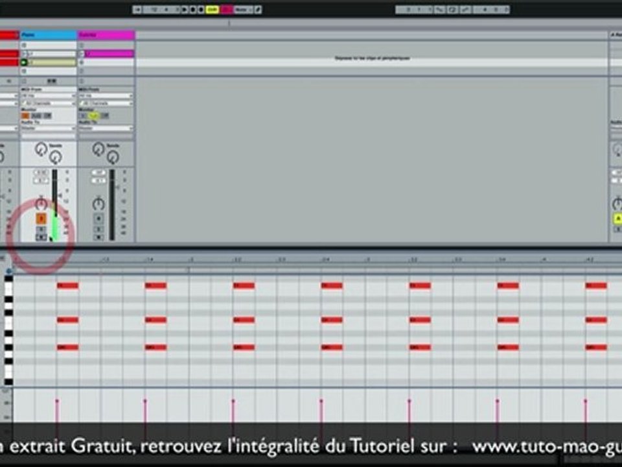Click the arrangement position field

coord(161,9)
